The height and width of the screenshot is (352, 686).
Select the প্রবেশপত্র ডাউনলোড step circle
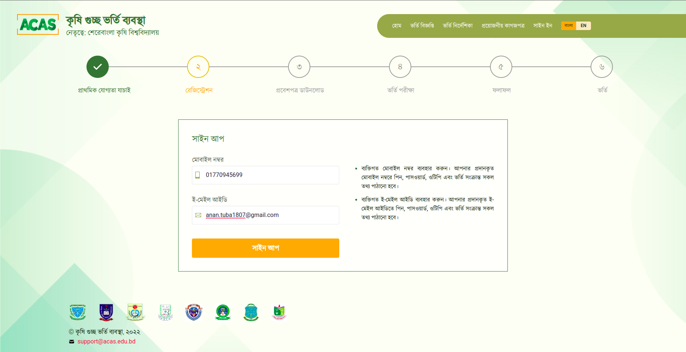point(299,67)
